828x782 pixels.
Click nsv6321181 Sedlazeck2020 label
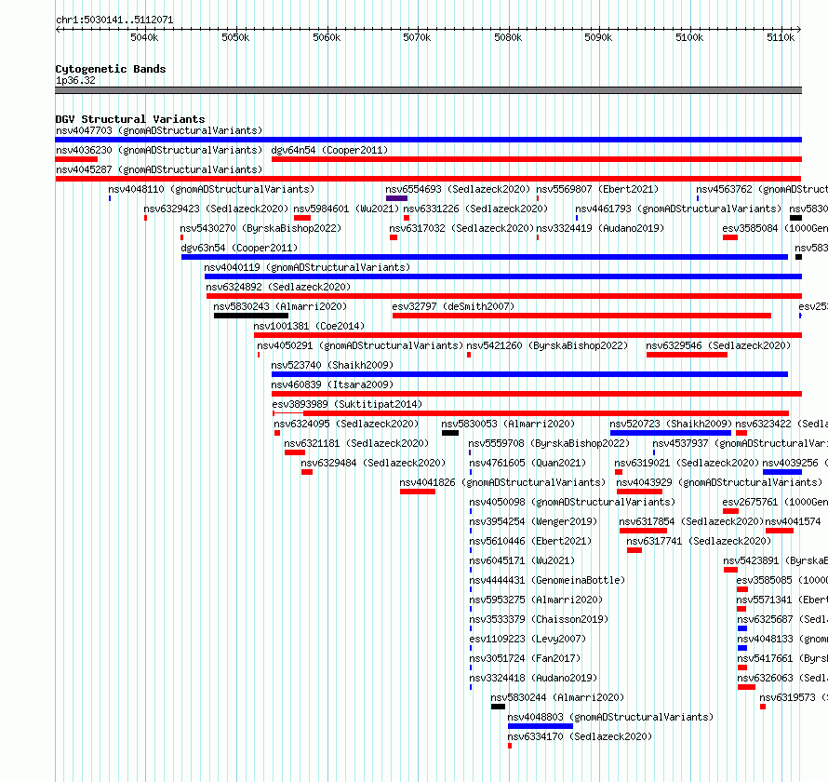(356, 443)
